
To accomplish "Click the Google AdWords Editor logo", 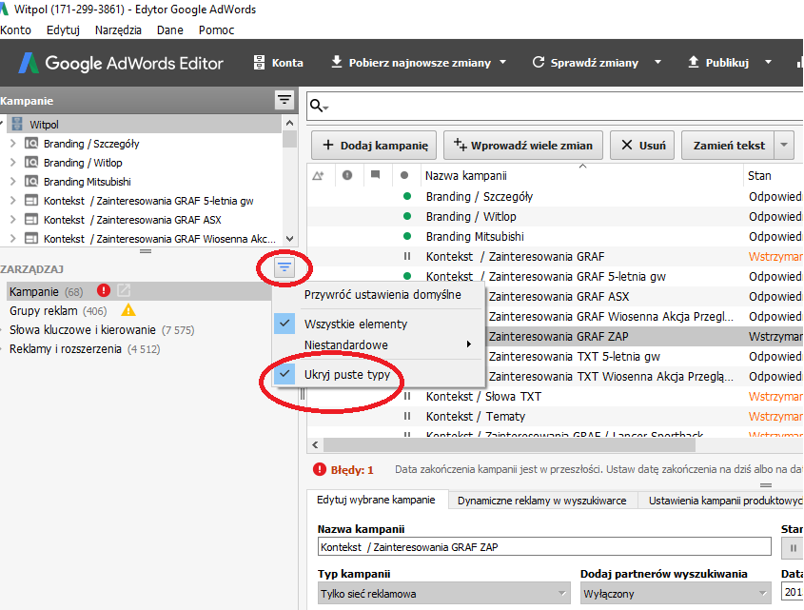I will pos(121,63).
